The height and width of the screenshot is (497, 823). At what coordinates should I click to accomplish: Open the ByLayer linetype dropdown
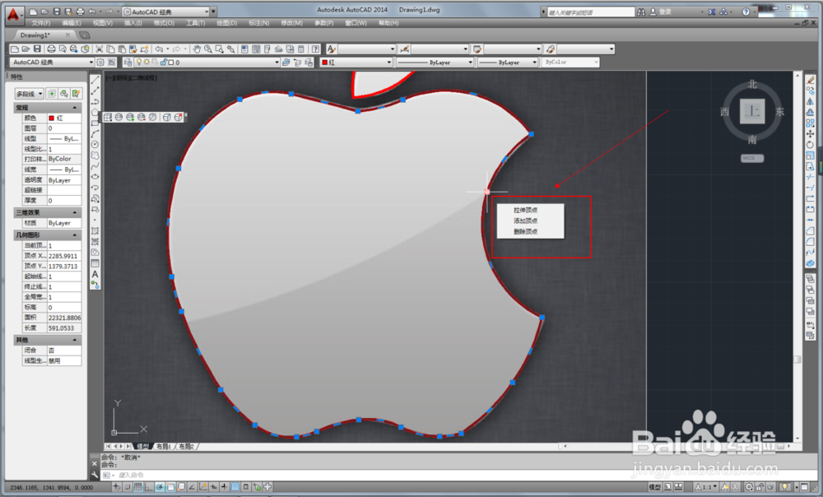click(435, 62)
